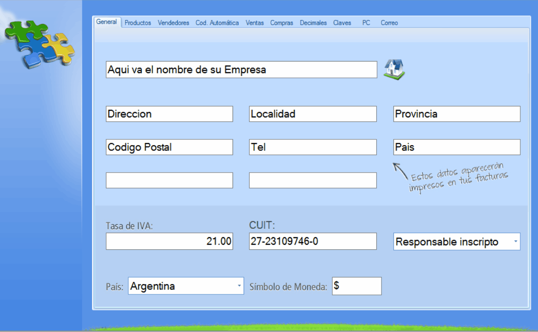Click the Pais text field

[x=457, y=147]
